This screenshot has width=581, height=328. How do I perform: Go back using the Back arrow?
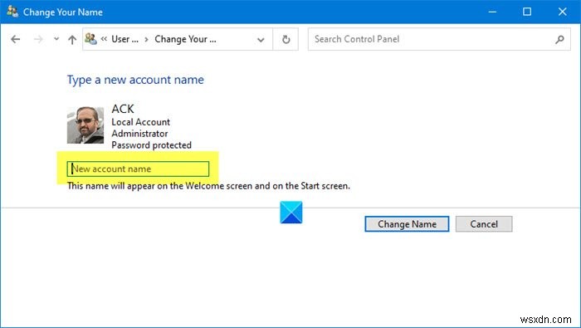tap(15, 39)
